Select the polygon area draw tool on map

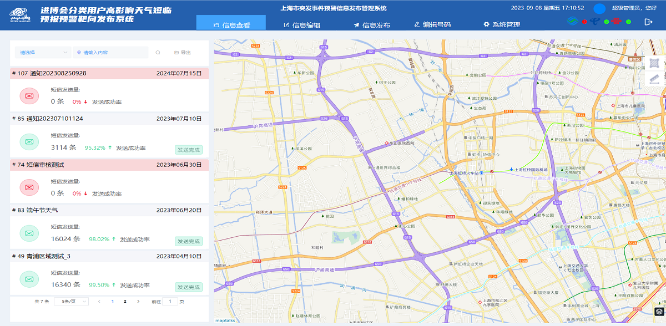click(x=655, y=63)
